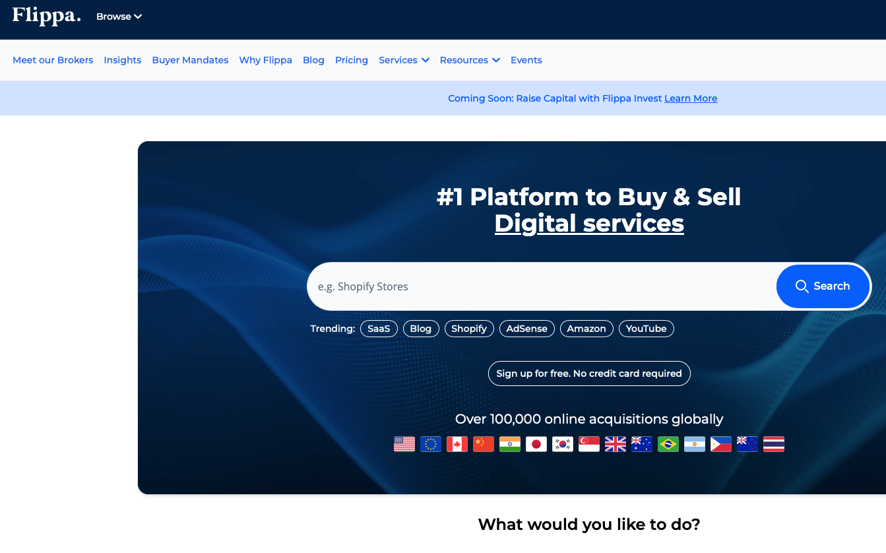Image resolution: width=886 pixels, height=553 pixels.
Task: Expand the Services dropdown
Action: (x=404, y=60)
